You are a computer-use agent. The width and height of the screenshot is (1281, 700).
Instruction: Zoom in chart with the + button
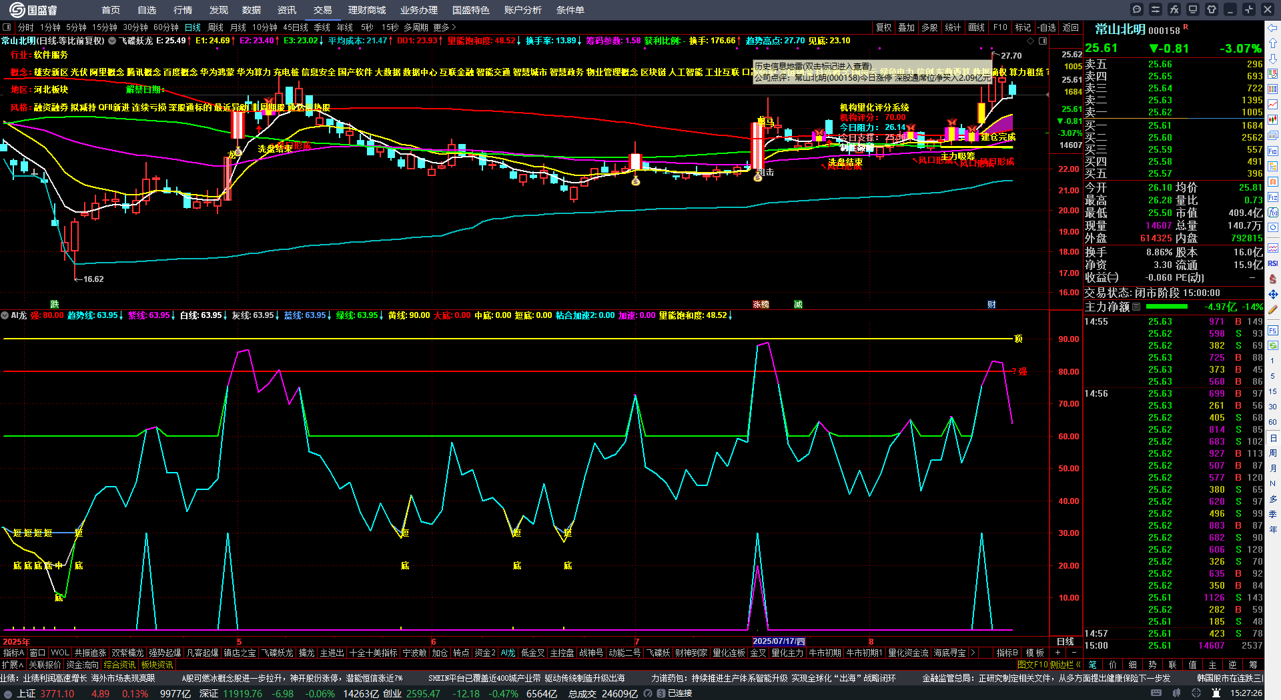1058,653
